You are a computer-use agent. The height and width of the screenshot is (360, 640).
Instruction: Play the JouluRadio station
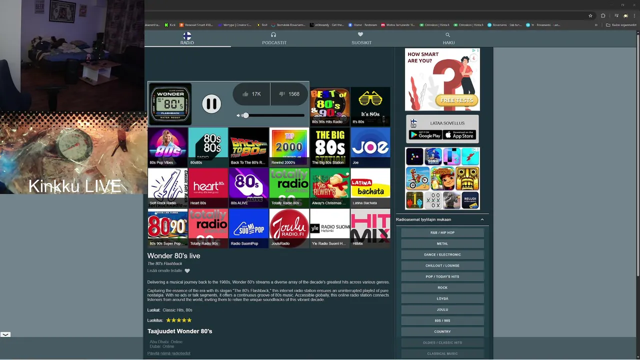289,228
